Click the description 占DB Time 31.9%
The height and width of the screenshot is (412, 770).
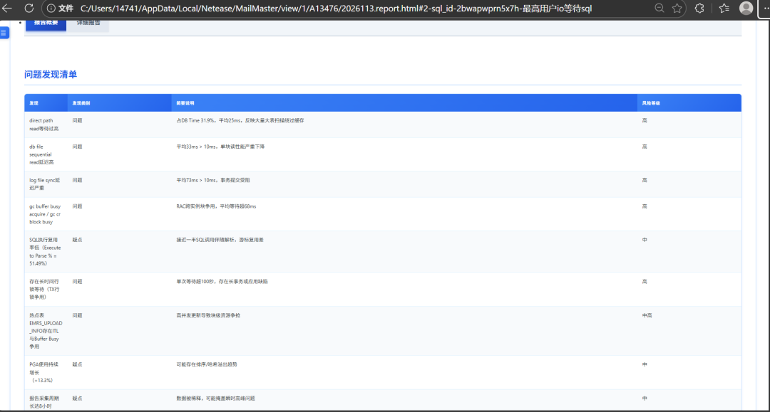[240, 120]
